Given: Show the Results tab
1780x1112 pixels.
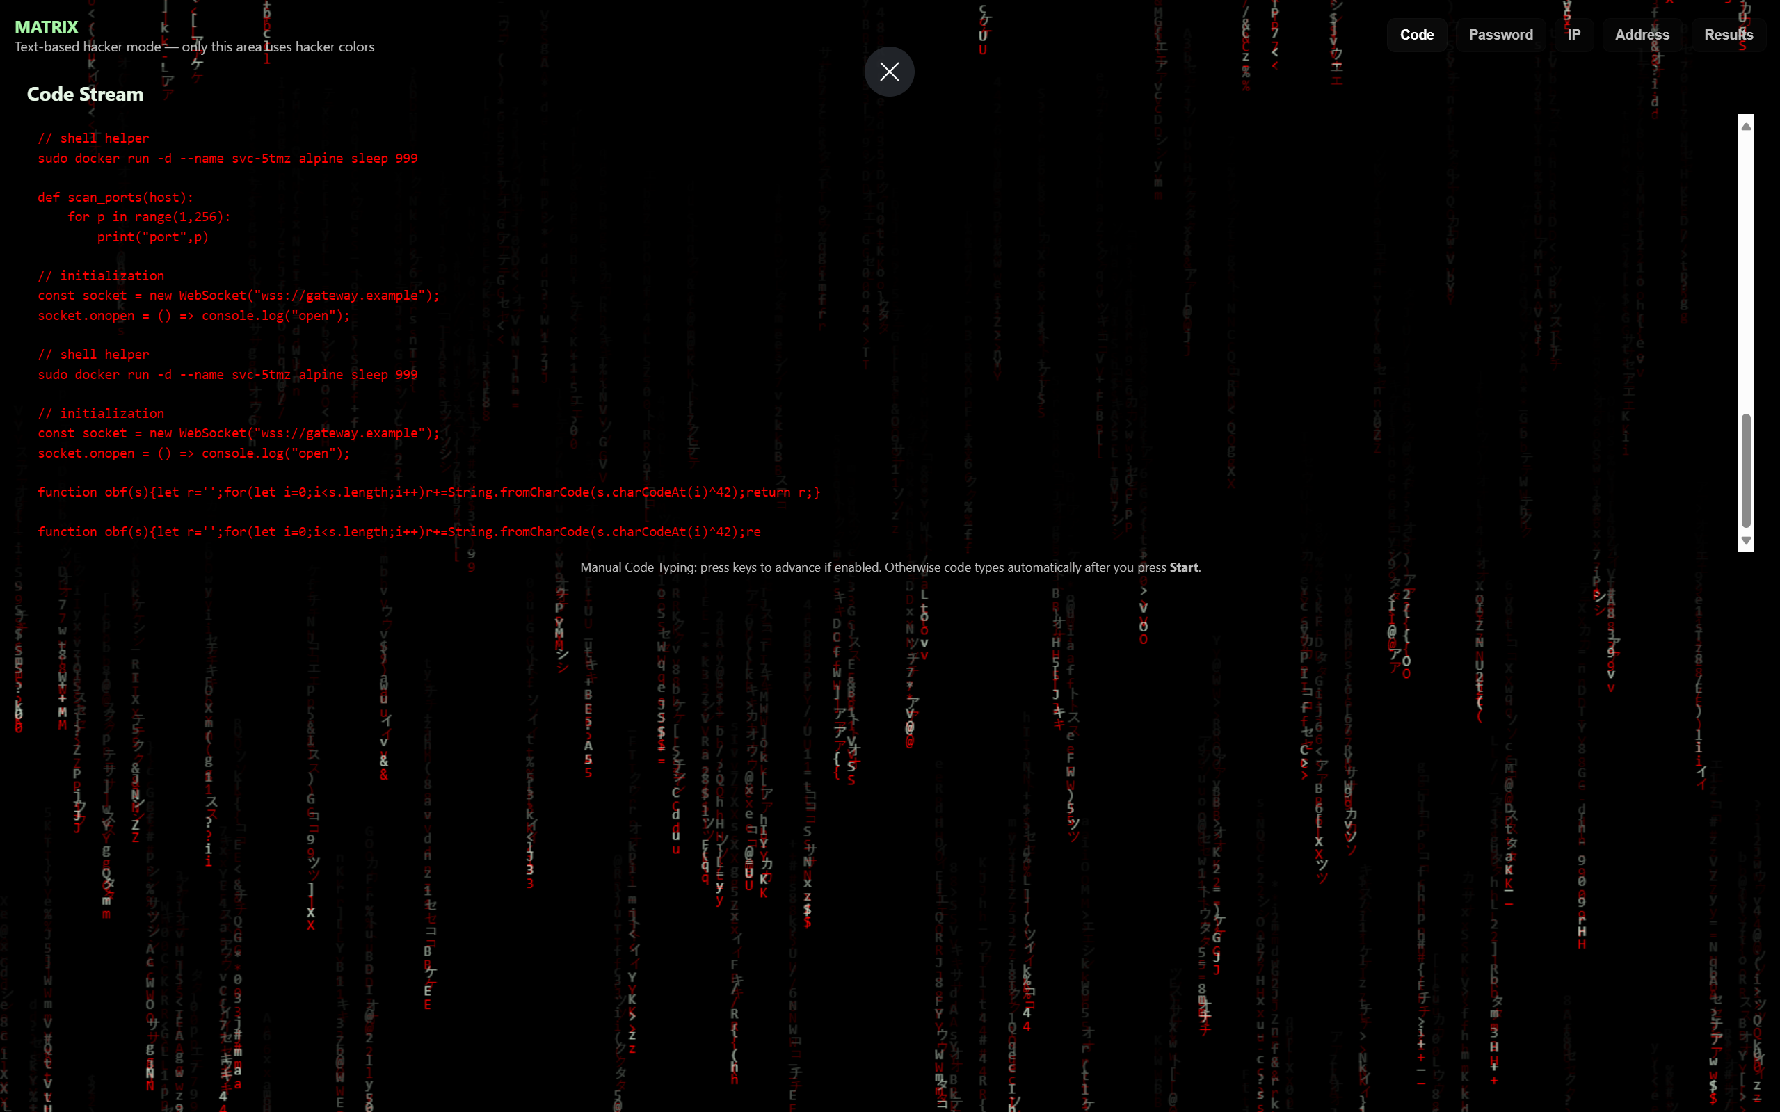Looking at the screenshot, I should point(1728,35).
